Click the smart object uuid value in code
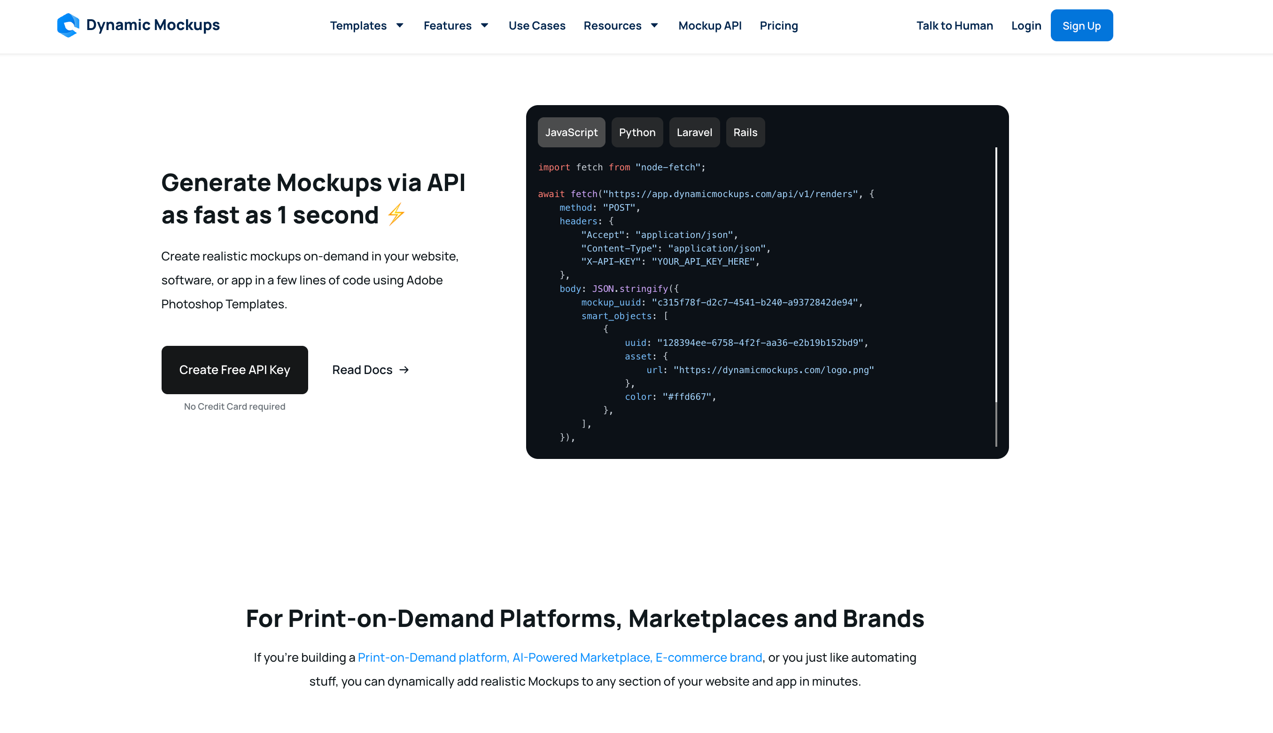 pyautogui.click(x=760, y=344)
